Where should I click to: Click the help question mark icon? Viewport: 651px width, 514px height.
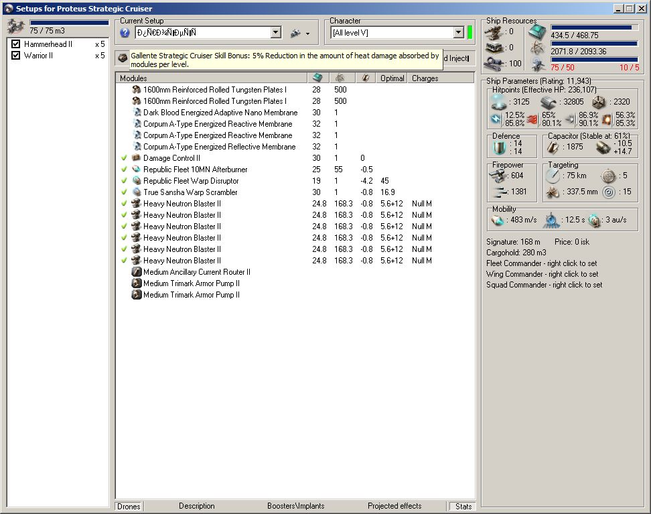125,33
